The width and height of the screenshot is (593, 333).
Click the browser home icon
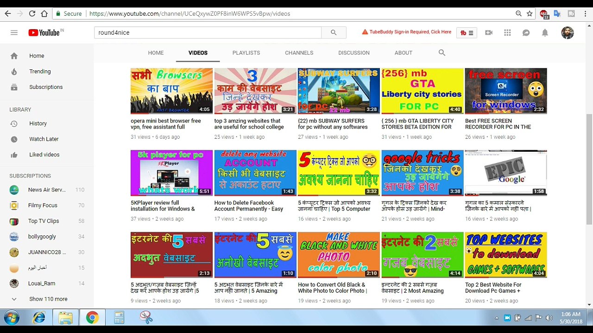44,13
